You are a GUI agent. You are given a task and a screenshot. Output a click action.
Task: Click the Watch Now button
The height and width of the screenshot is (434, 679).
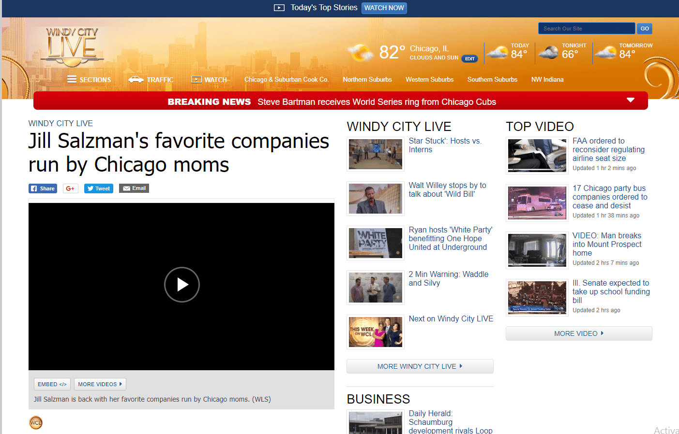pyautogui.click(x=384, y=8)
